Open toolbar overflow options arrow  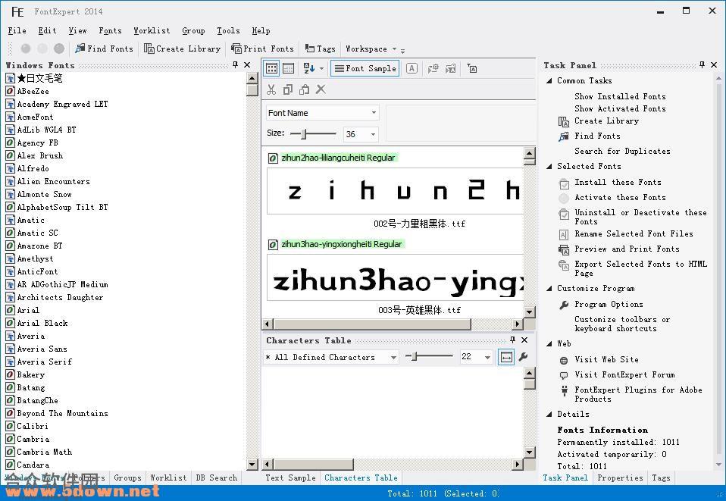tap(403, 51)
